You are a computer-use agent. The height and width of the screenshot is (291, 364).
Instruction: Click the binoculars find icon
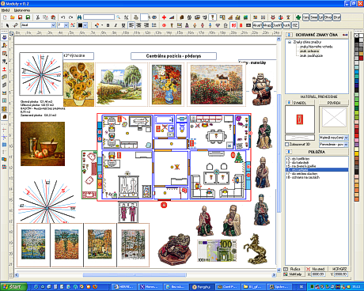point(79,17)
